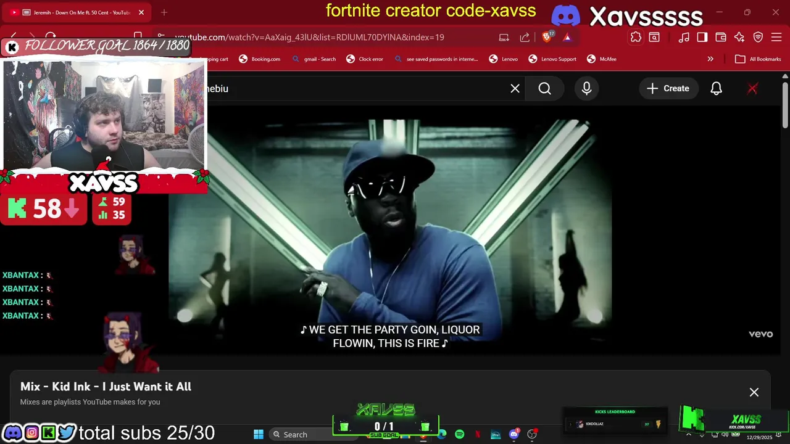Open the Lenovo Support bookmark
Image resolution: width=790 pixels, height=444 pixels.
[552, 59]
